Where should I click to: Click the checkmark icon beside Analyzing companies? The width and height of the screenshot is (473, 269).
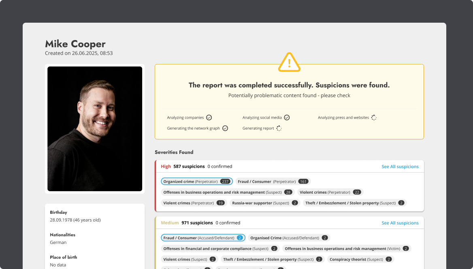209,117
